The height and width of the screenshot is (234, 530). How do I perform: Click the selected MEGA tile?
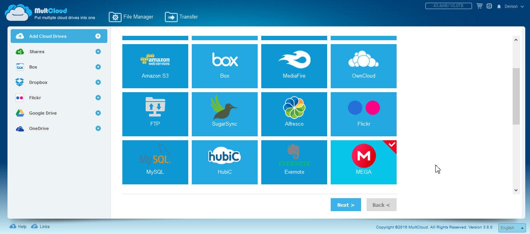[x=363, y=162]
